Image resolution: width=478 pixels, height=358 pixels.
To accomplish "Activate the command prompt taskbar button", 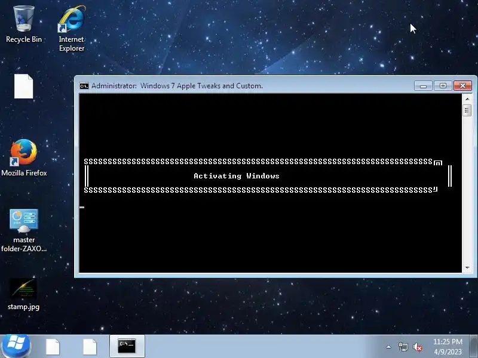I will [x=127, y=347].
